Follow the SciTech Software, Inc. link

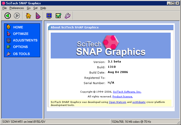(x=127, y=92)
